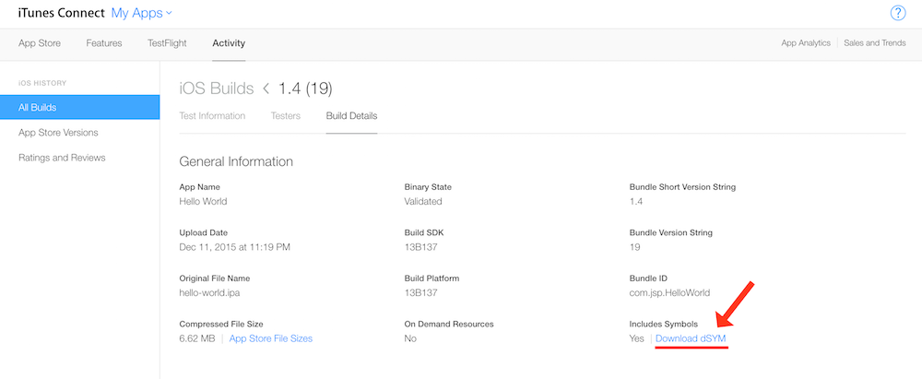Click the Binary State value Validated
Viewport: 922px width, 379px height.
click(x=423, y=201)
